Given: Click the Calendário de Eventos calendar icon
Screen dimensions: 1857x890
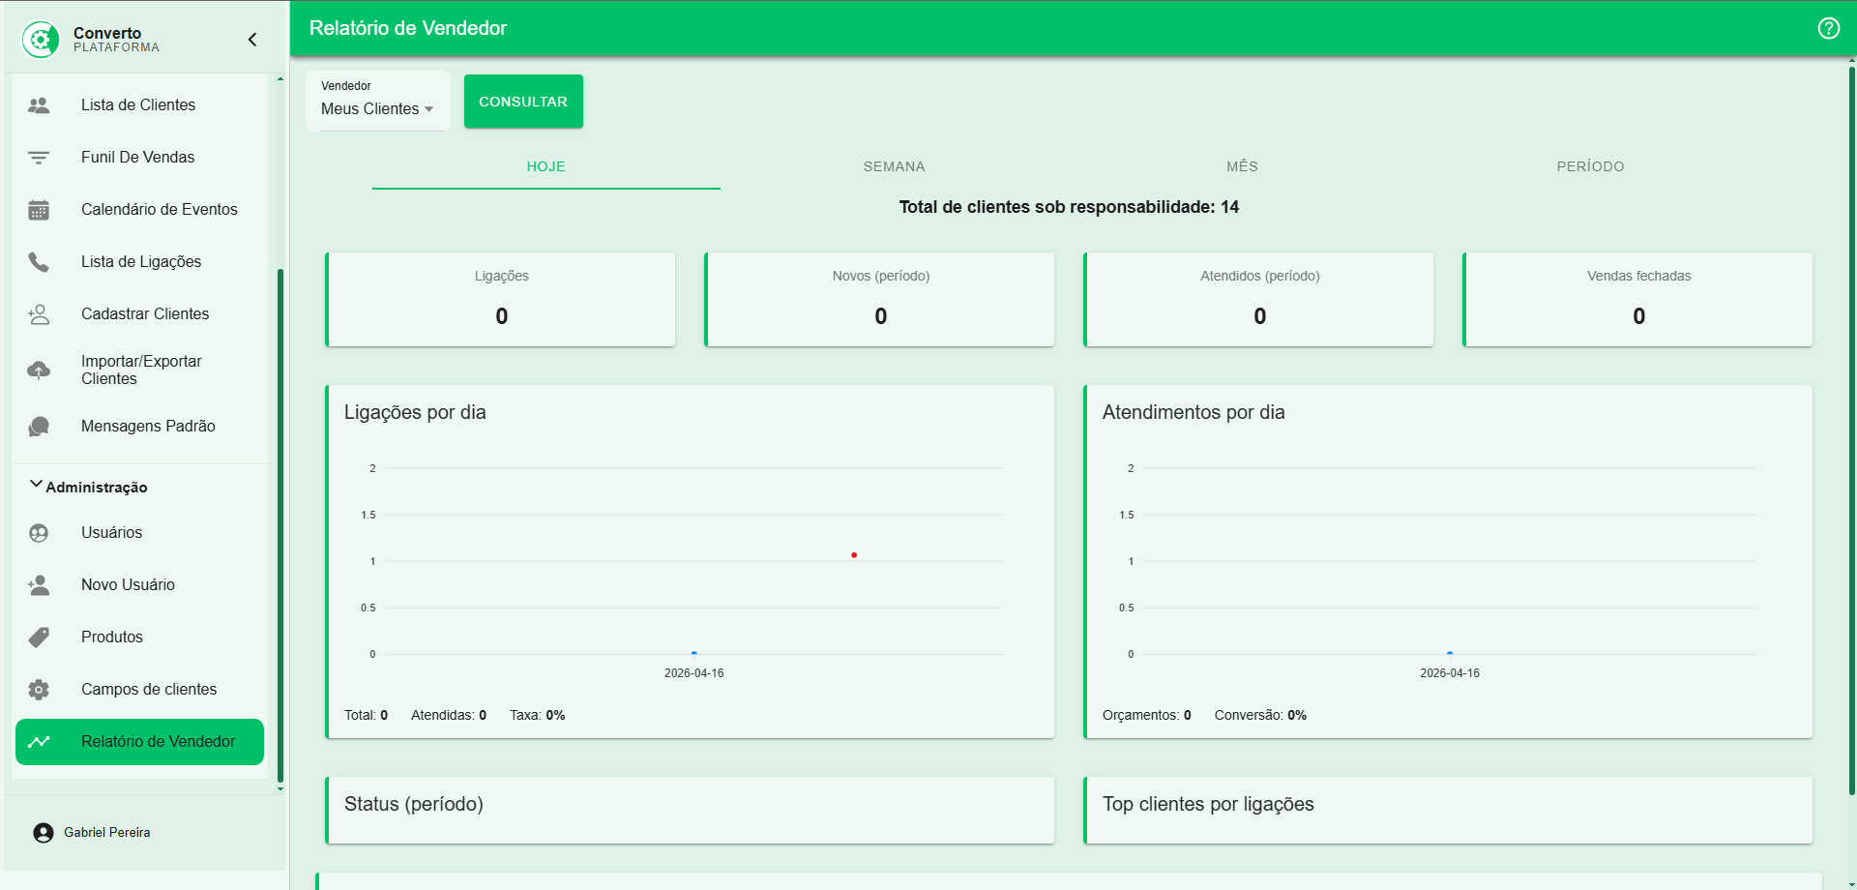Looking at the screenshot, I should (39, 209).
